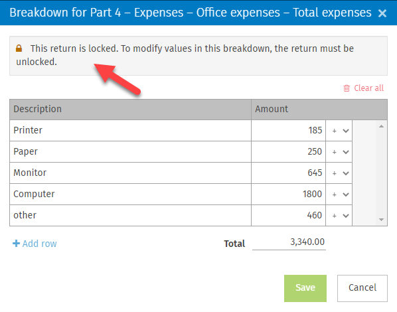Click the blue plus icon beside Add row
Image resolution: width=397 pixels, height=312 pixels.
[16, 244]
